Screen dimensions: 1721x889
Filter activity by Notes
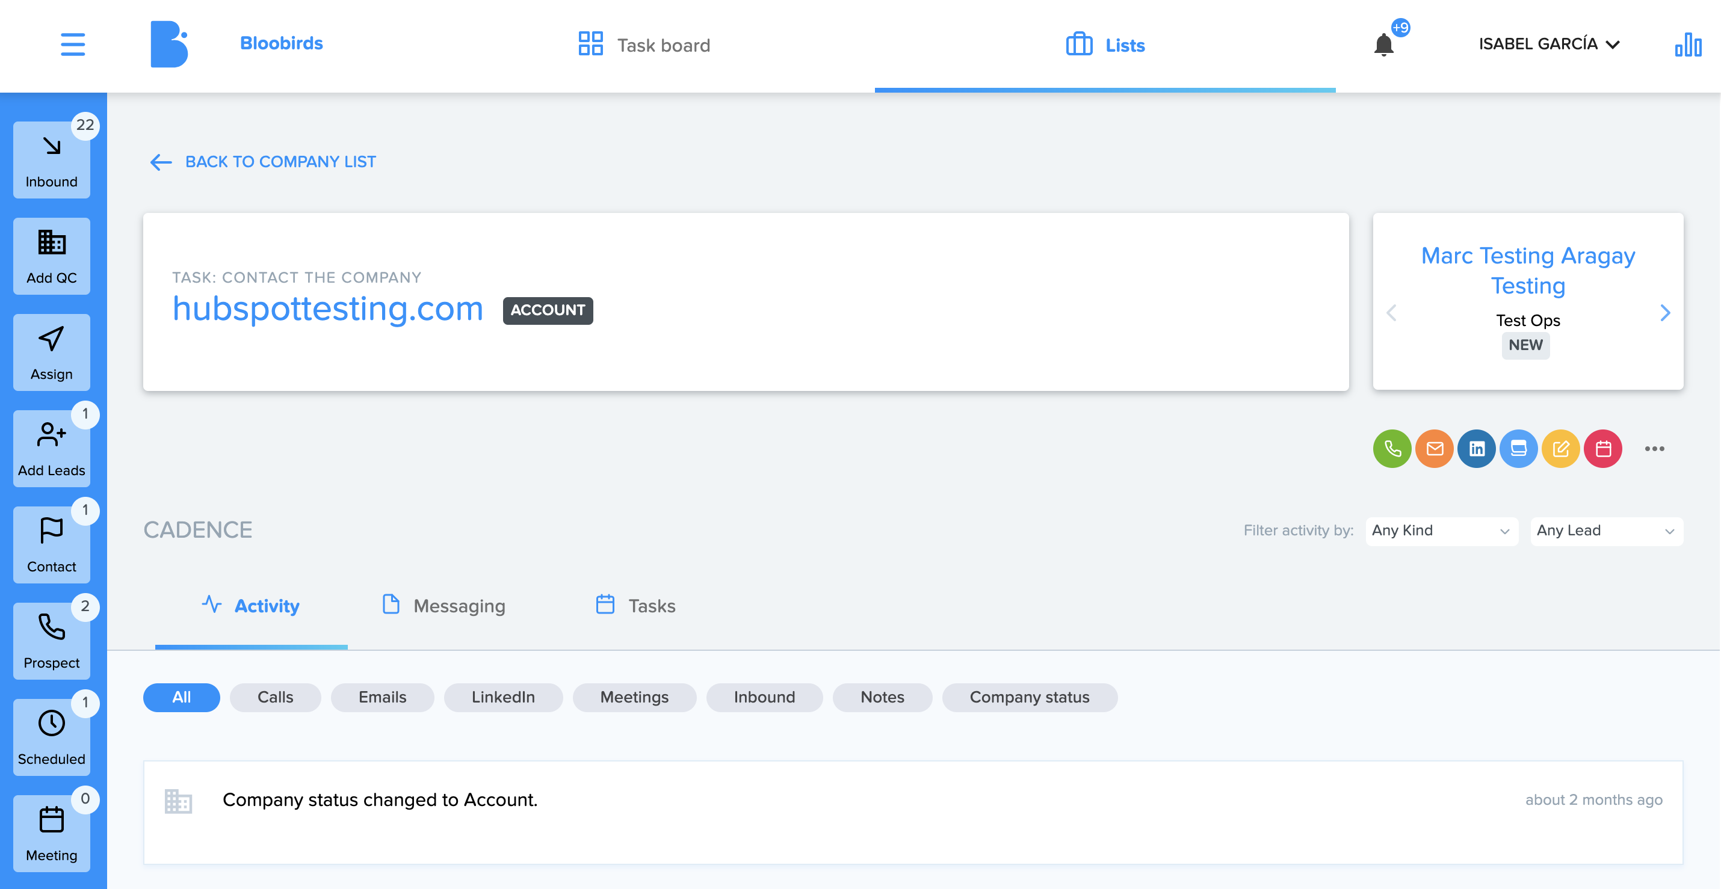coord(882,697)
